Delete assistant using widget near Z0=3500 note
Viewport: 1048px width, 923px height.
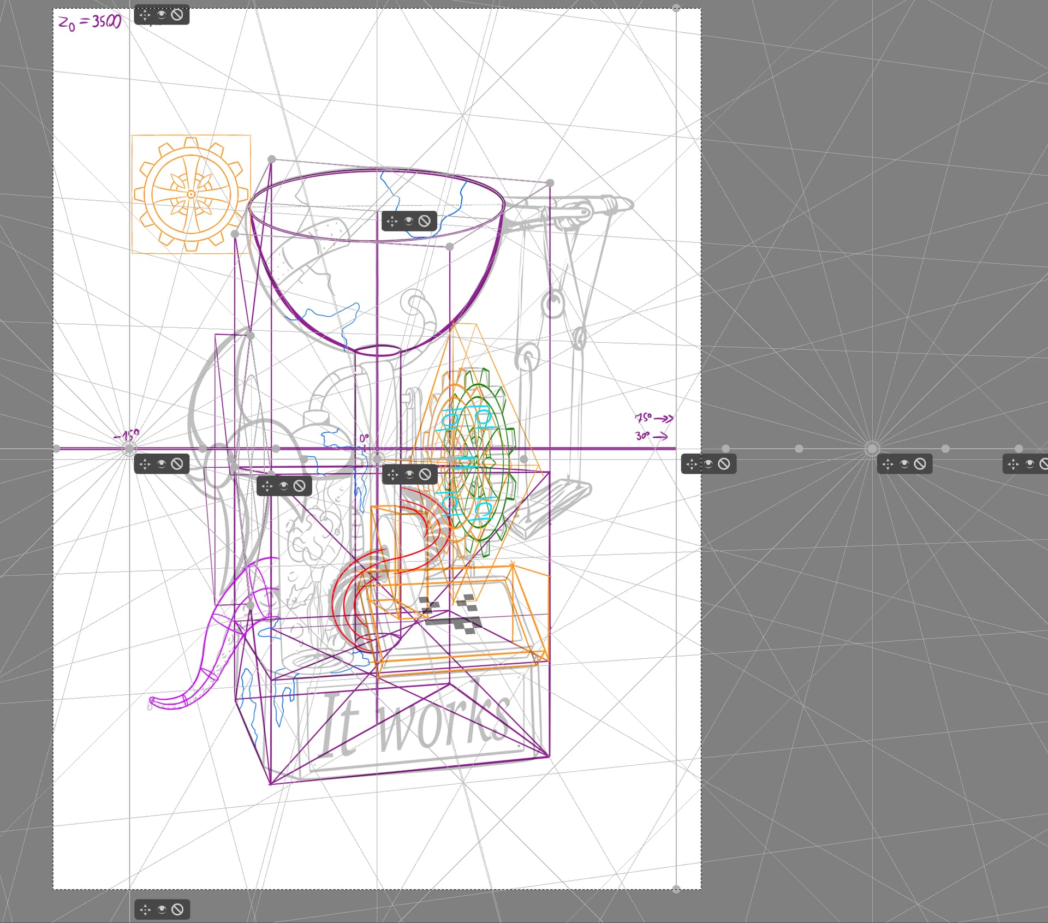[x=177, y=15]
